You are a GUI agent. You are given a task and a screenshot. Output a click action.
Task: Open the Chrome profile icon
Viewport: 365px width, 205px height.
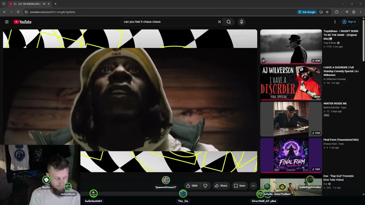(x=354, y=12)
